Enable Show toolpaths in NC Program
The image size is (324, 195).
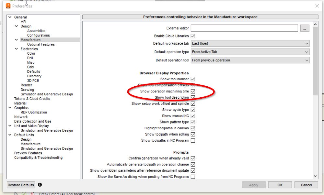point(193,141)
